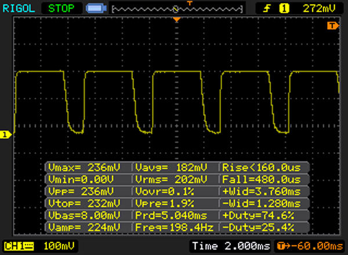This screenshot has height=255, width=348.
Task: Click the Vmin=0.00V measurement
Action: pyautogui.click(x=81, y=179)
